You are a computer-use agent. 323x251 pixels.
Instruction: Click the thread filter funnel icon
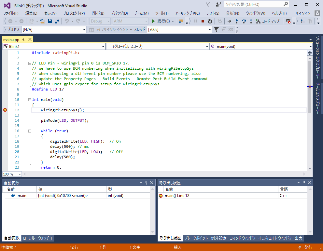216,29
